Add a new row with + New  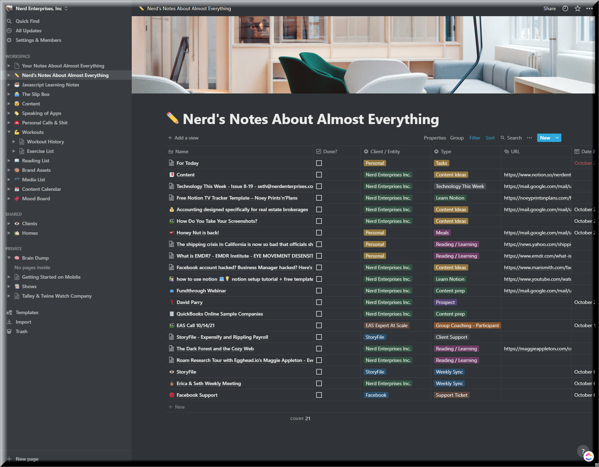(176, 407)
